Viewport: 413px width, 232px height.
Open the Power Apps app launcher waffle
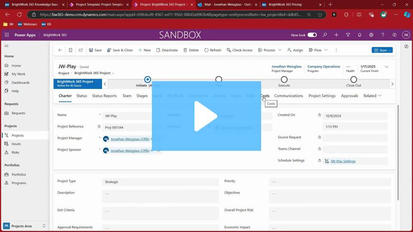tap(6, 35)
